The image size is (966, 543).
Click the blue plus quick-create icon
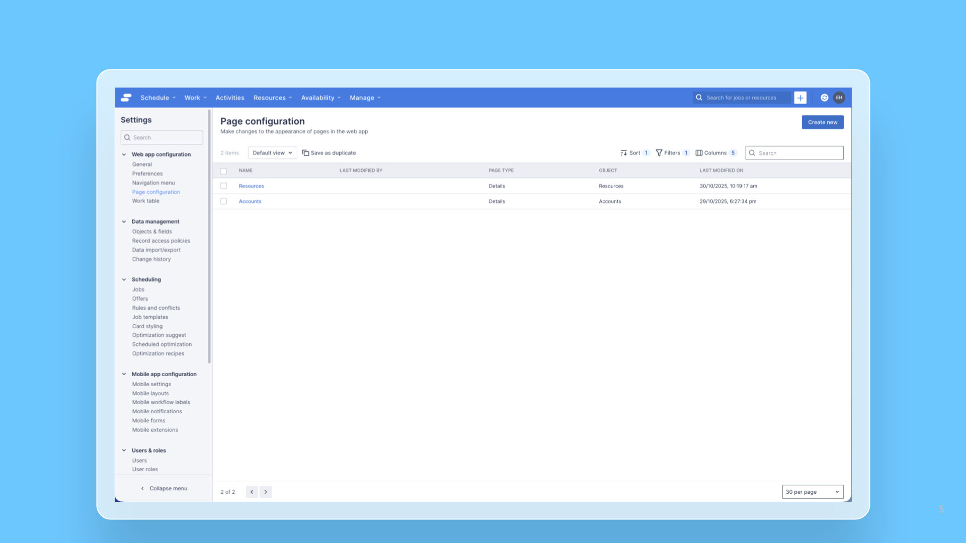point(800,98)
